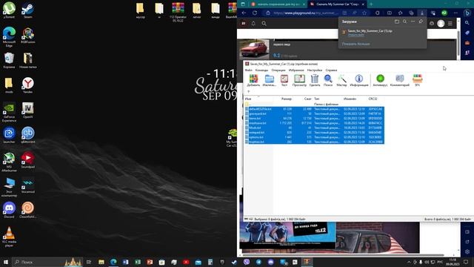474x267 pixels.
Task: Select trophies.txt in archive list
Action: (314, 142)
